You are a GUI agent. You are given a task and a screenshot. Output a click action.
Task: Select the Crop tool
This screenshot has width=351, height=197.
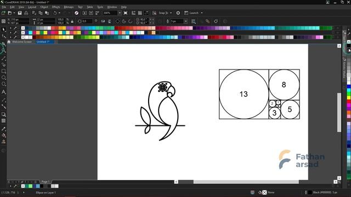[4, 44]
